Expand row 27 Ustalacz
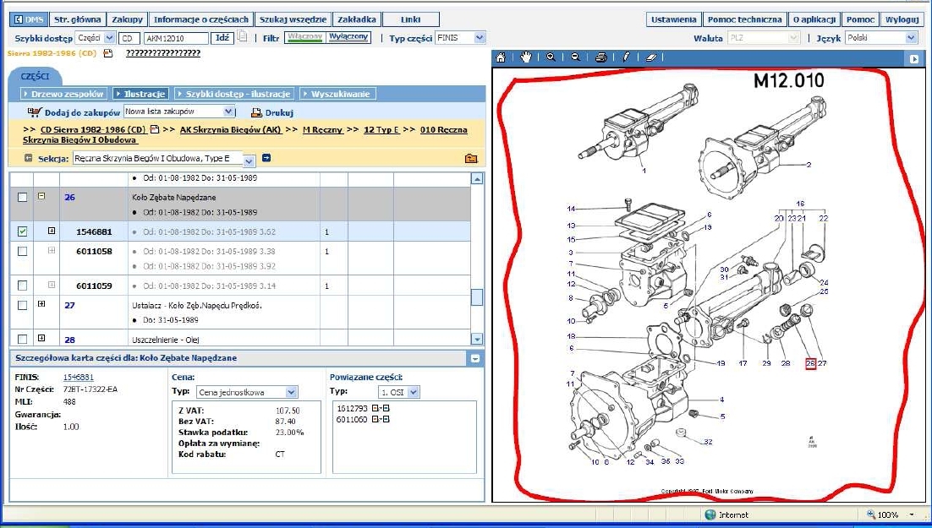Image resolution: width=932 pixels, height=528 pixels. pos(41,304)
